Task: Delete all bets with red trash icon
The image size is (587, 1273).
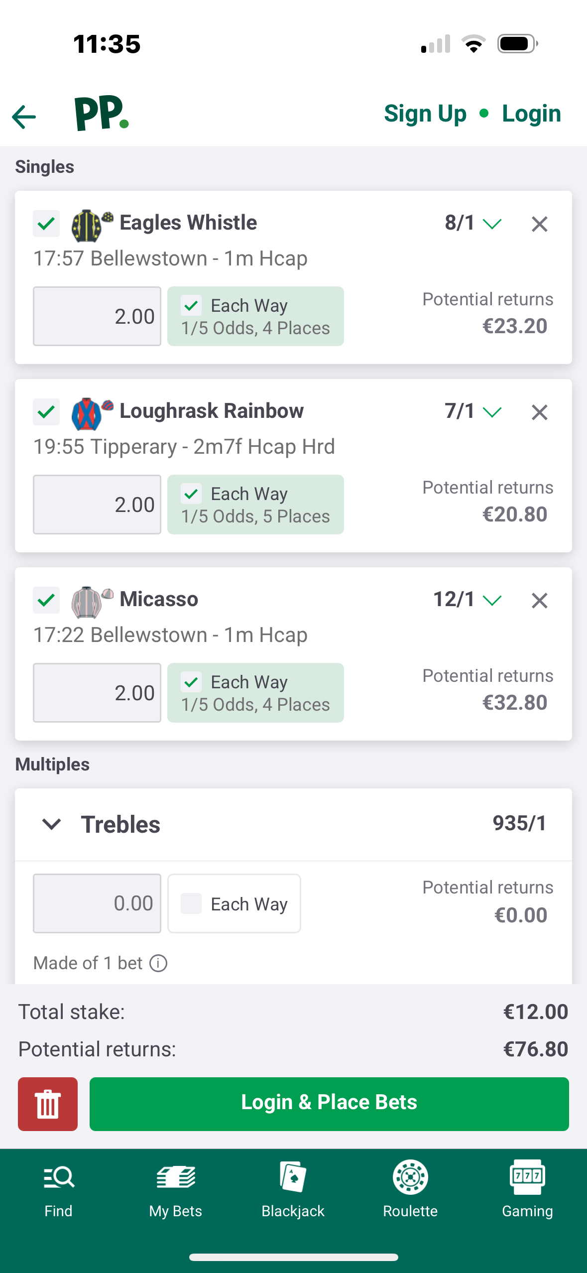Action: [x=48, y=1104]
